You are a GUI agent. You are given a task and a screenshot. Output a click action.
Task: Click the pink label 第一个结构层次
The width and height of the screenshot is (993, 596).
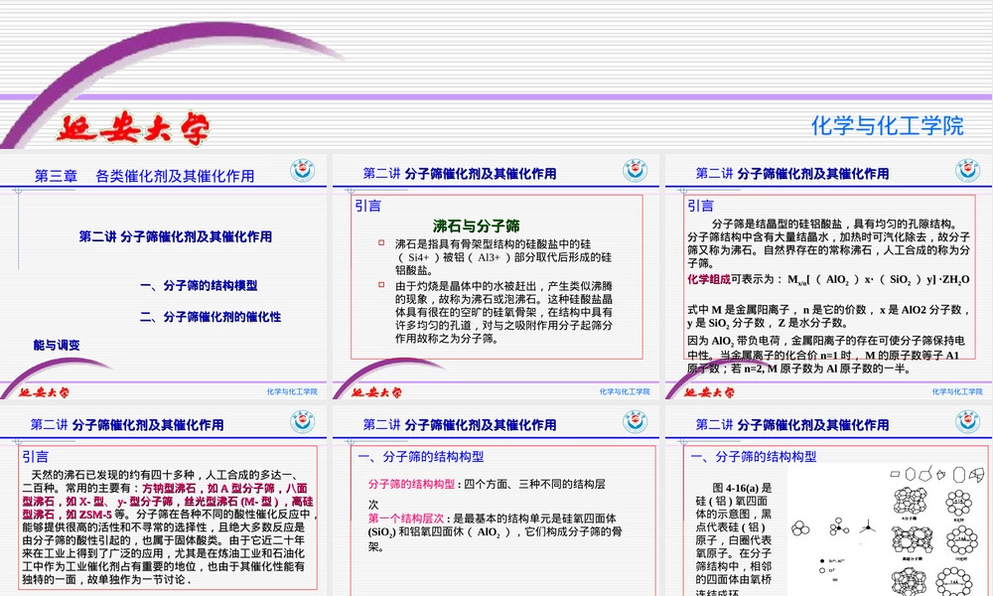click(x=406, y=519)
